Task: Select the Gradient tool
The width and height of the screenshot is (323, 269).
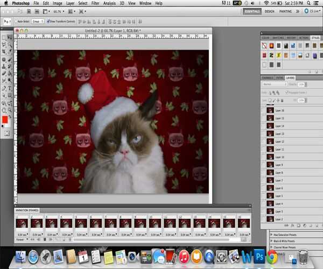Action: click(10, 73)
